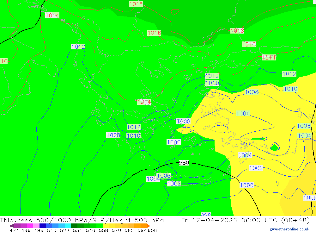
Task: Click the 558 legend value
Action: click(x=103, y=230)
